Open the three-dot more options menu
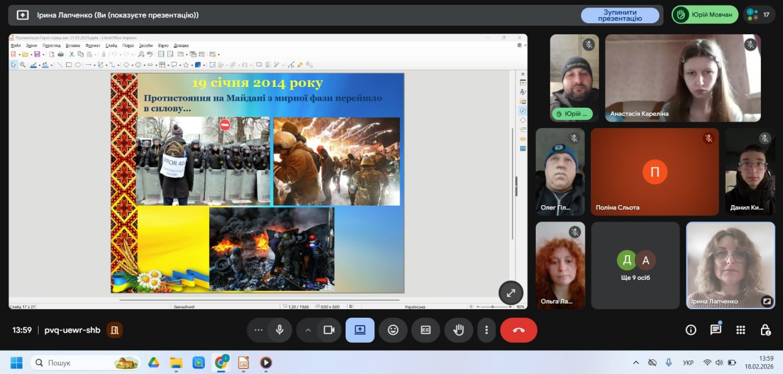This screenshot has height=374, width=783. (486, 330)
